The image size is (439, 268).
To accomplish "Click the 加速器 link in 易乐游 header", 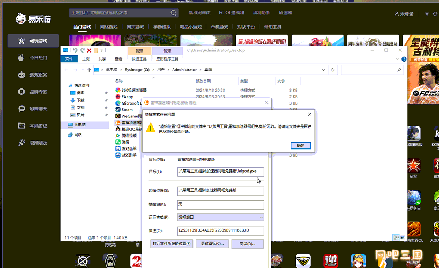I will (285, 13).
